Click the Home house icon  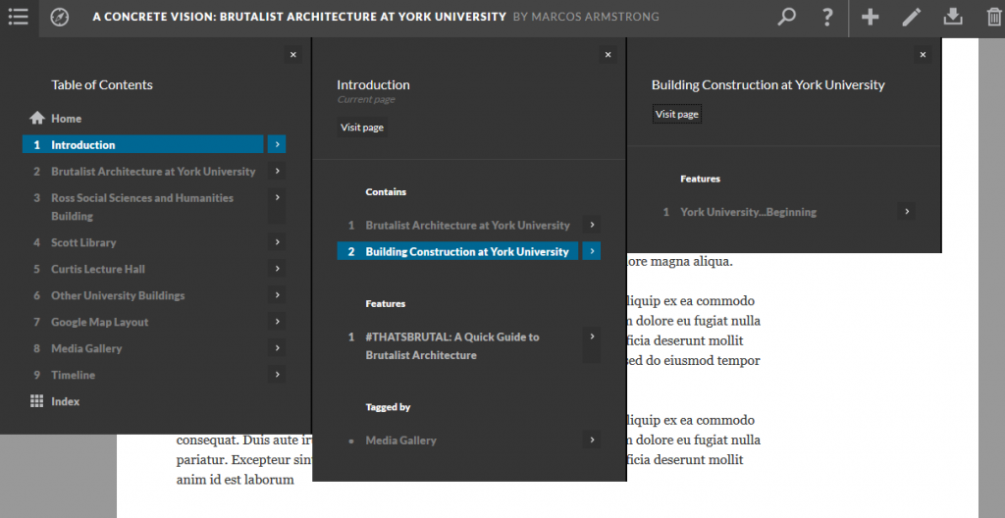point(37,119)
